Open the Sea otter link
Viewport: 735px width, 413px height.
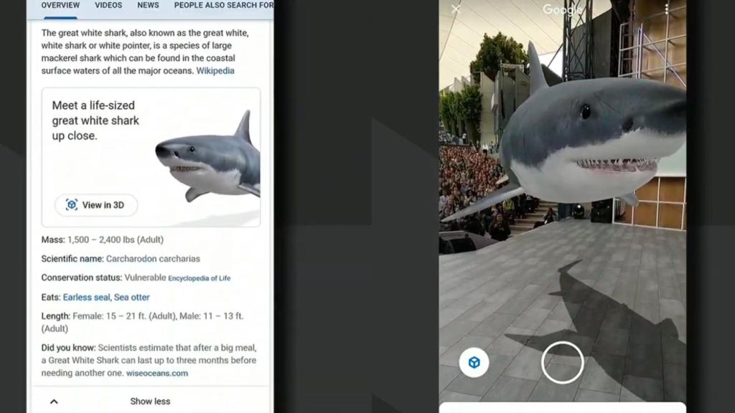click(132, 297)
